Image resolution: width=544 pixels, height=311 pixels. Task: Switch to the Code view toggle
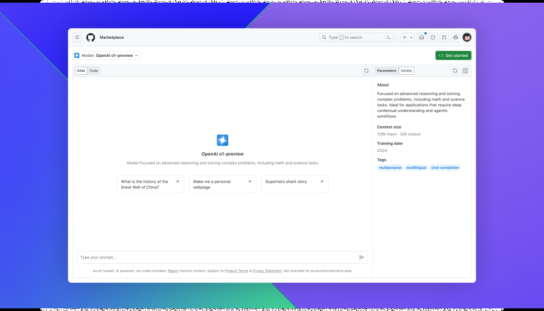tap(94, 71)
